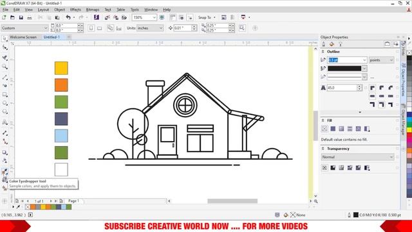The height and width of the screenshot is (232, 412).
Task: Save the document
Action: (x=21, y=17)
